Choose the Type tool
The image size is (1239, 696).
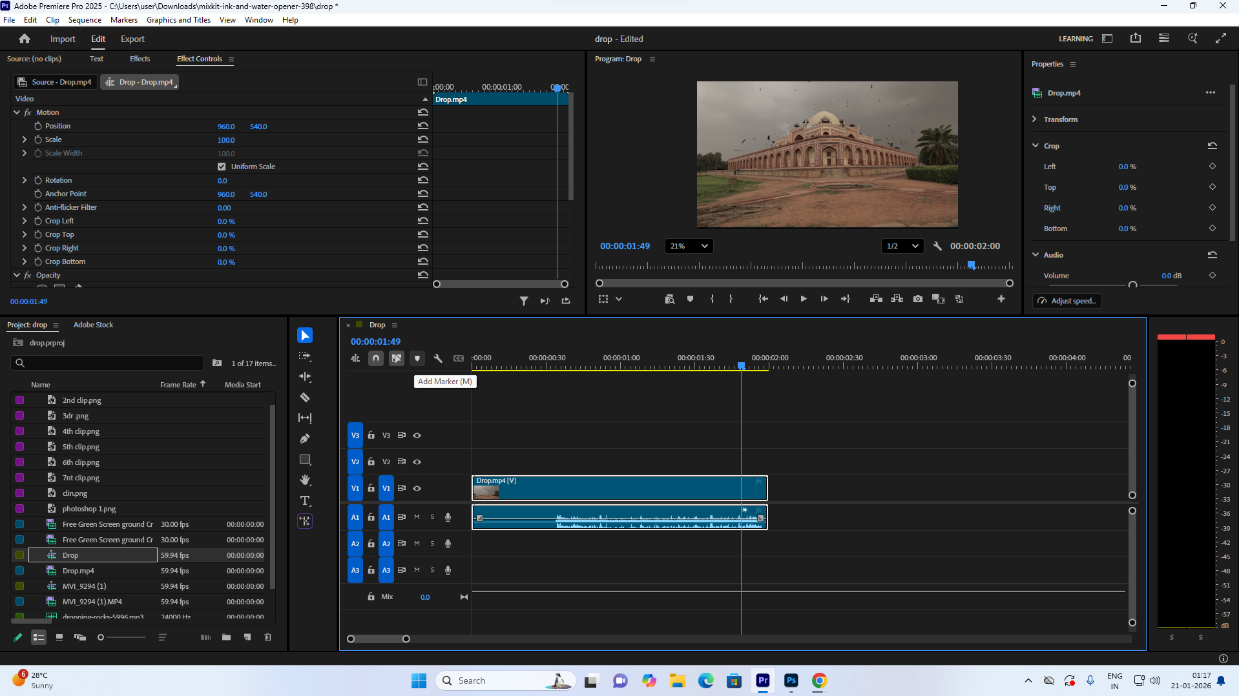tap(305, 501)
